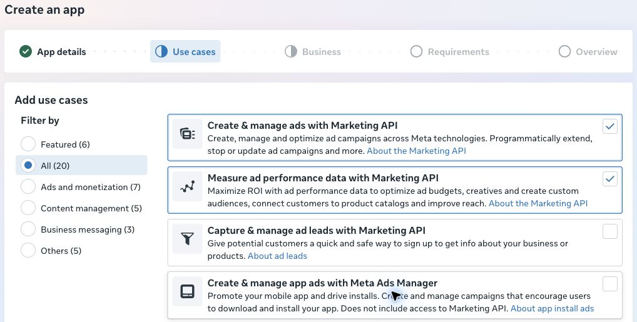Go to the Overview step
This screenshot has height=322, width=637.
point(588,51)
